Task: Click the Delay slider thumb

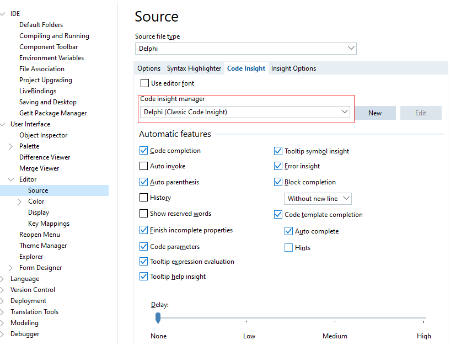Action: point(158,317)
